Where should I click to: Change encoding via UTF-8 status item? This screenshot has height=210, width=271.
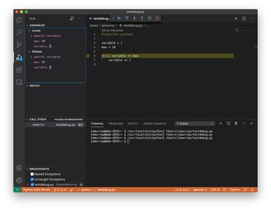pyautogui.click(x=215, y=189)
